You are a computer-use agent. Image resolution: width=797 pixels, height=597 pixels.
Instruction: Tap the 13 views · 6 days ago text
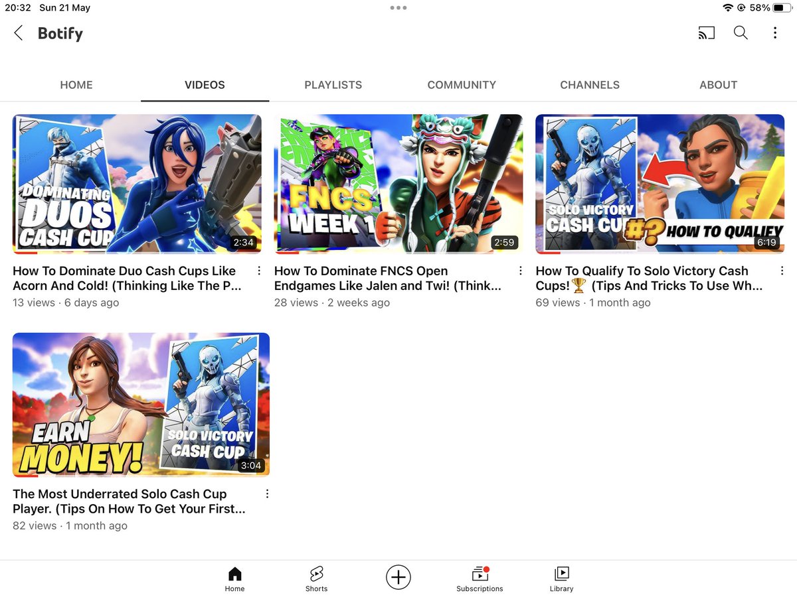(x=66, y=302)
